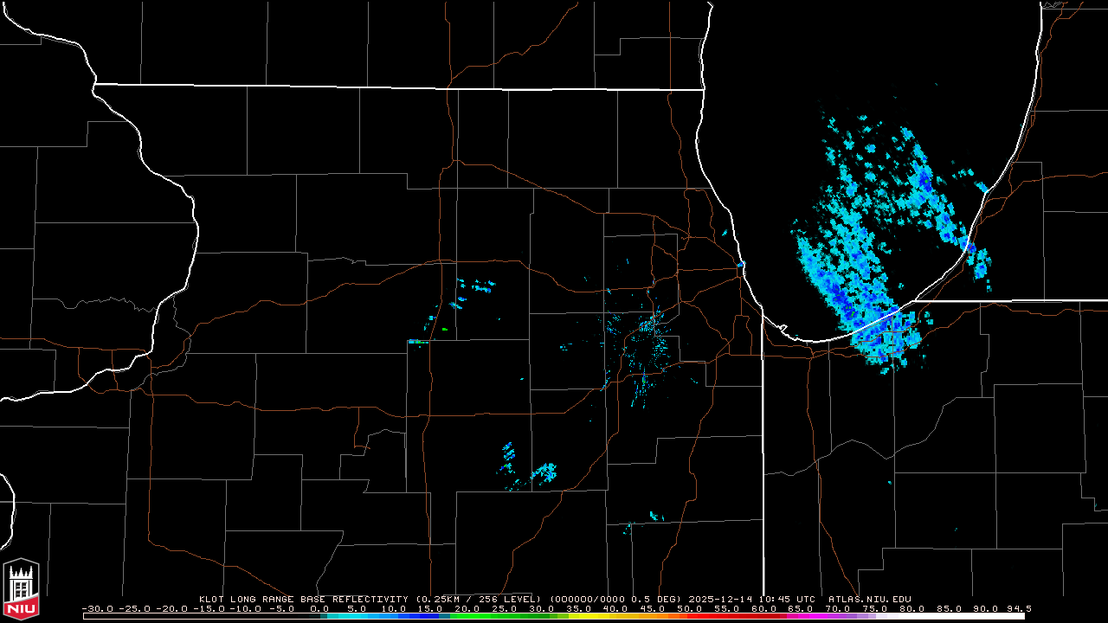Select the (0.25KM / 256 LEVEL) label
The height and width of the screenshot is (623, 1108).
pos(479,599)
